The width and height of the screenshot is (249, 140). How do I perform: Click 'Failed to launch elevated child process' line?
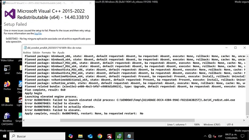[x=130, y=100]
